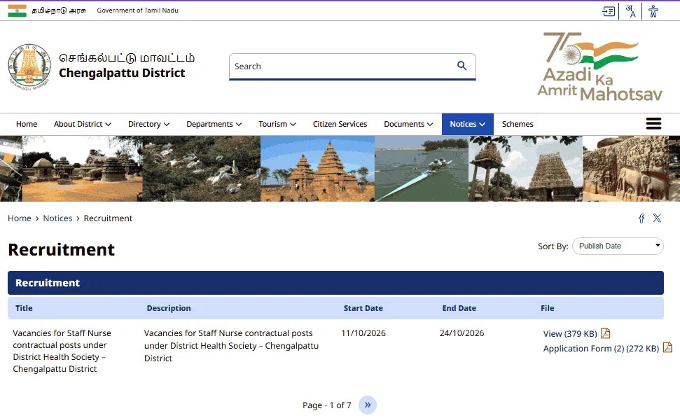Click the Page - 1 of 7 text
680x418 pixels.
[x=326, y=405]
